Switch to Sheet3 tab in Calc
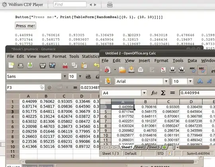Image resolution: width=215 pixels, height=167 pixels. coord(154,147)
